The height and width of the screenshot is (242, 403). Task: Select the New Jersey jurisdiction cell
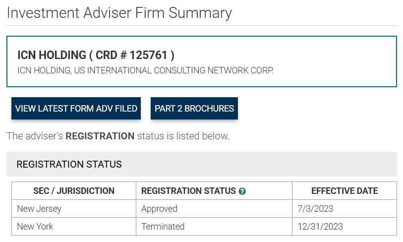click(40, 209)
